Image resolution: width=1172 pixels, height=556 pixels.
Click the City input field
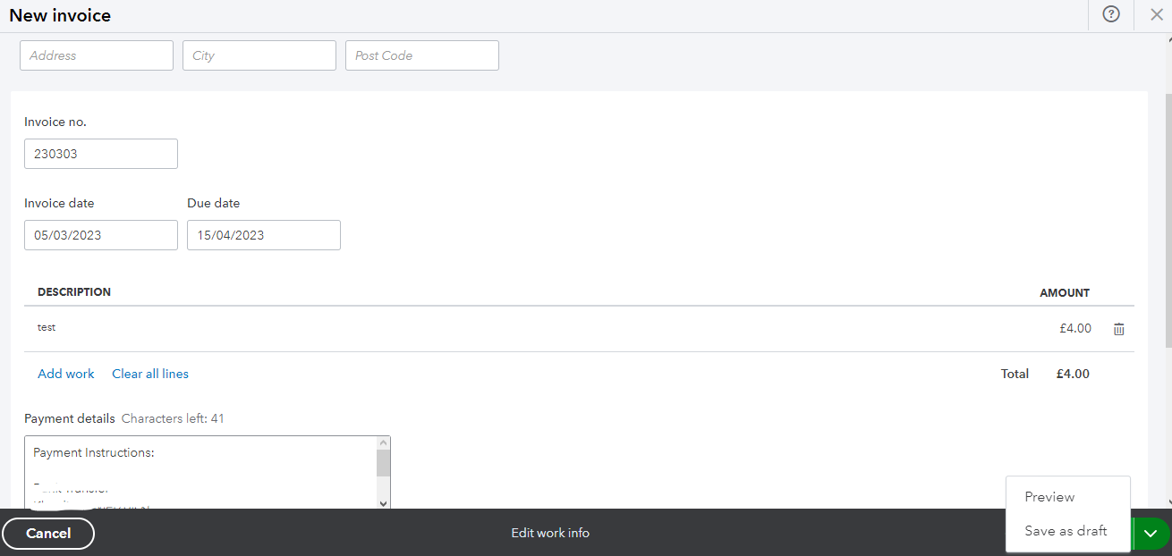click(259, 55)
